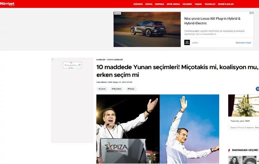
Task: Open RESMİ İLANLAR page
Action: point(226,4)
